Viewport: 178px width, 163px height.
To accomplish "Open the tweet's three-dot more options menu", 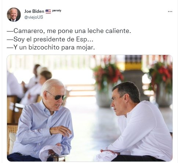I will point(170,12).
